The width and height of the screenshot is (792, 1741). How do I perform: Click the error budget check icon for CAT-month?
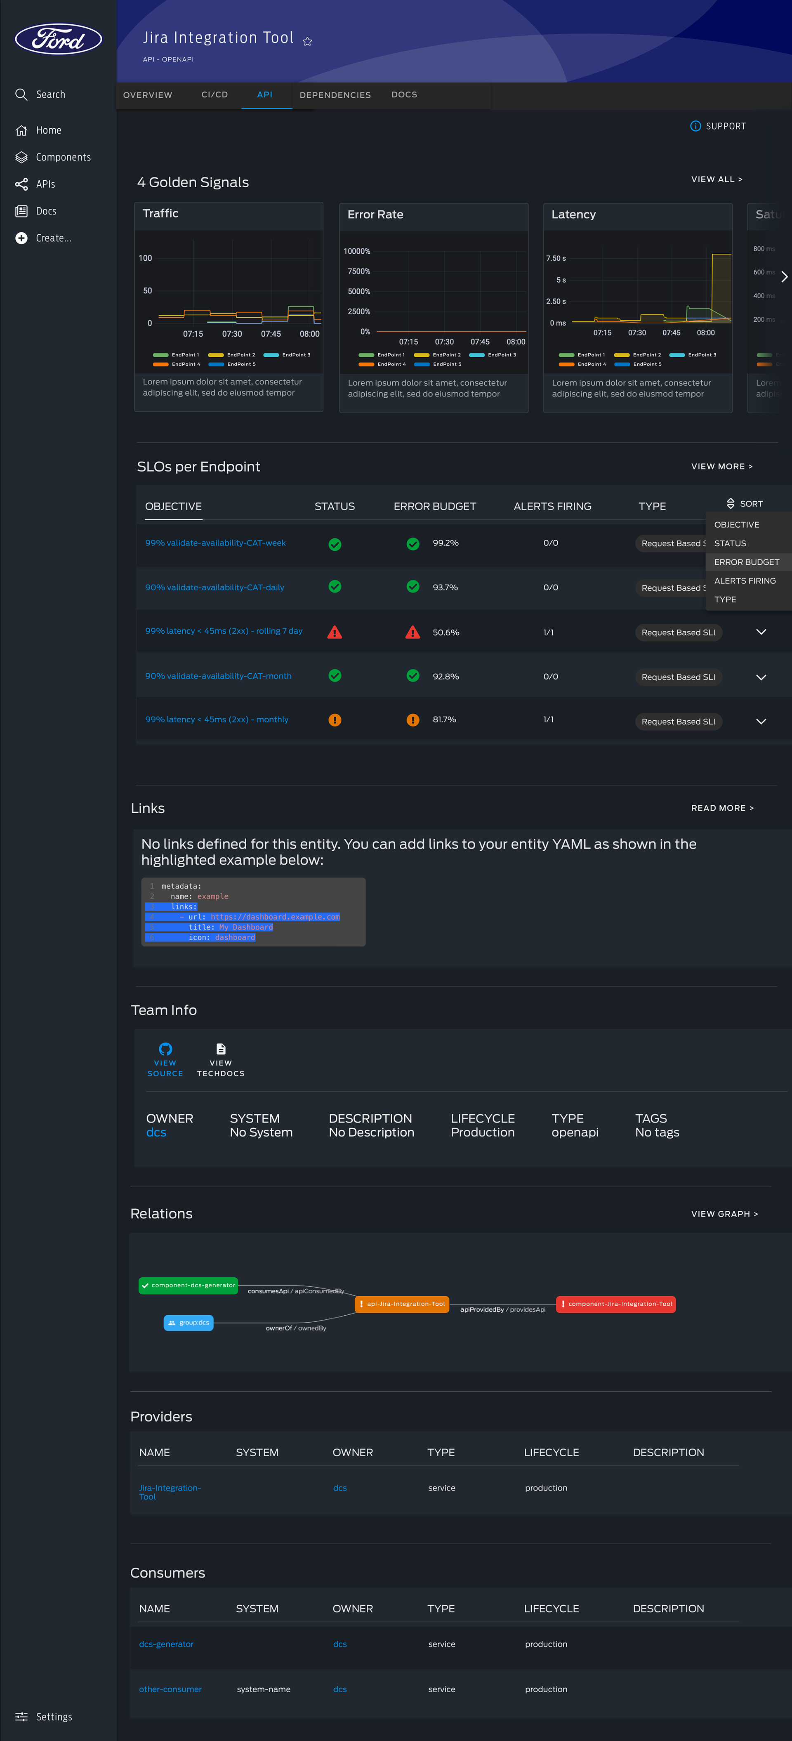coord(413,676)
